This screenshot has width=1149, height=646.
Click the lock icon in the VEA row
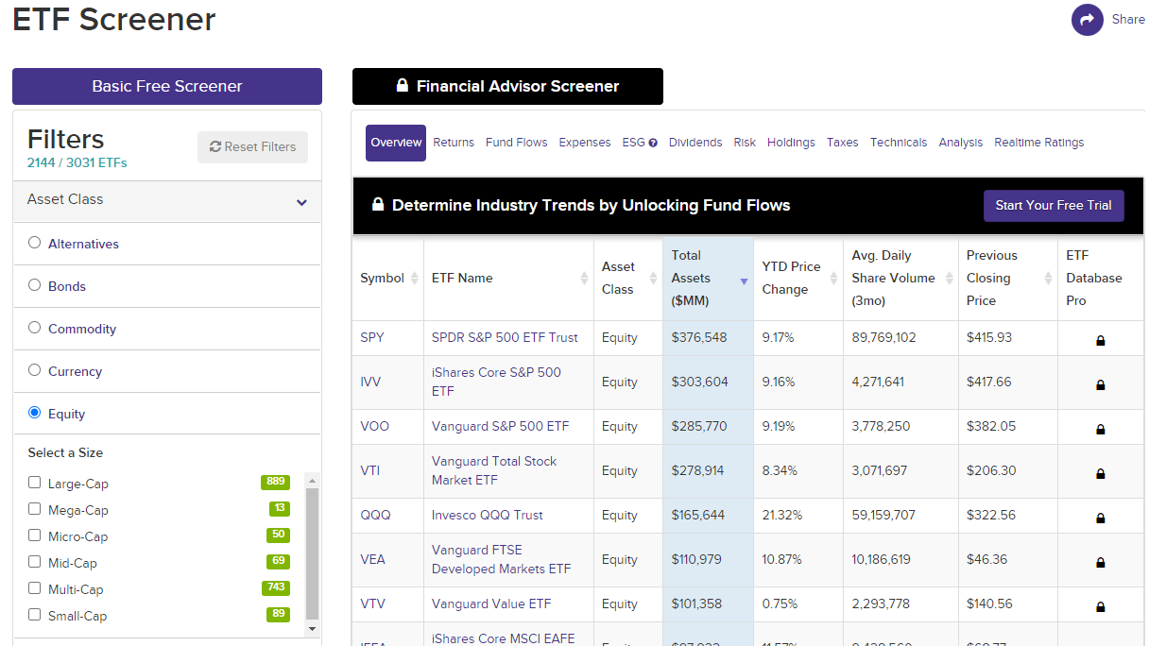coord(1101,563)
